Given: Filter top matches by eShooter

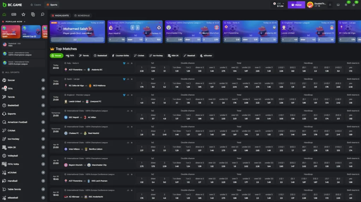Looking at the screenshot, I should (x=206, y=56).
